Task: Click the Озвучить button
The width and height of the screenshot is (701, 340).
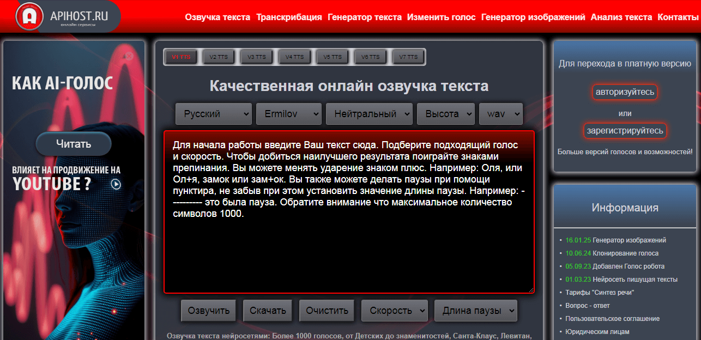Action: [209, 311]
